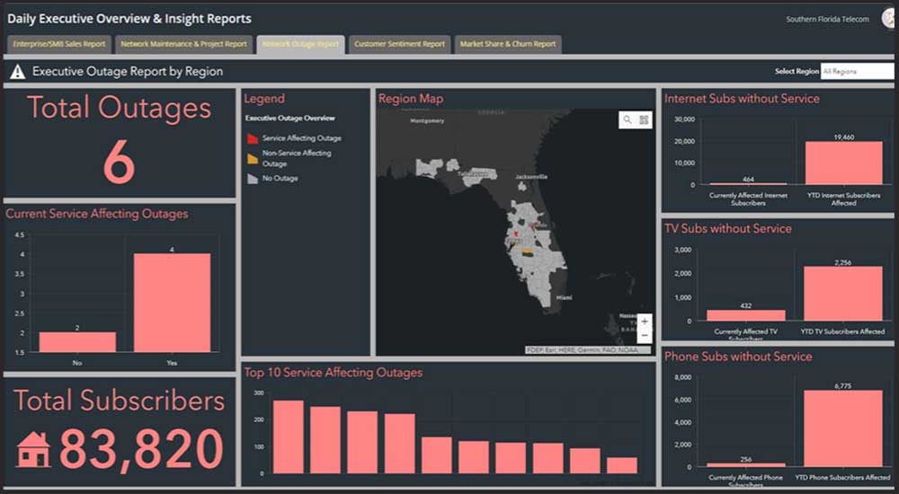Viewport: 899px width, 494px height.
Task: Click the orange Non-Service Affecting Outage swatch
Action: 253,159
